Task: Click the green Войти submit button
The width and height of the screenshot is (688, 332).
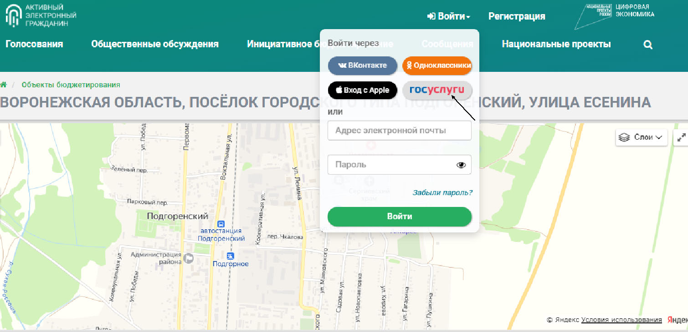Action: click(x=400, y=216)
